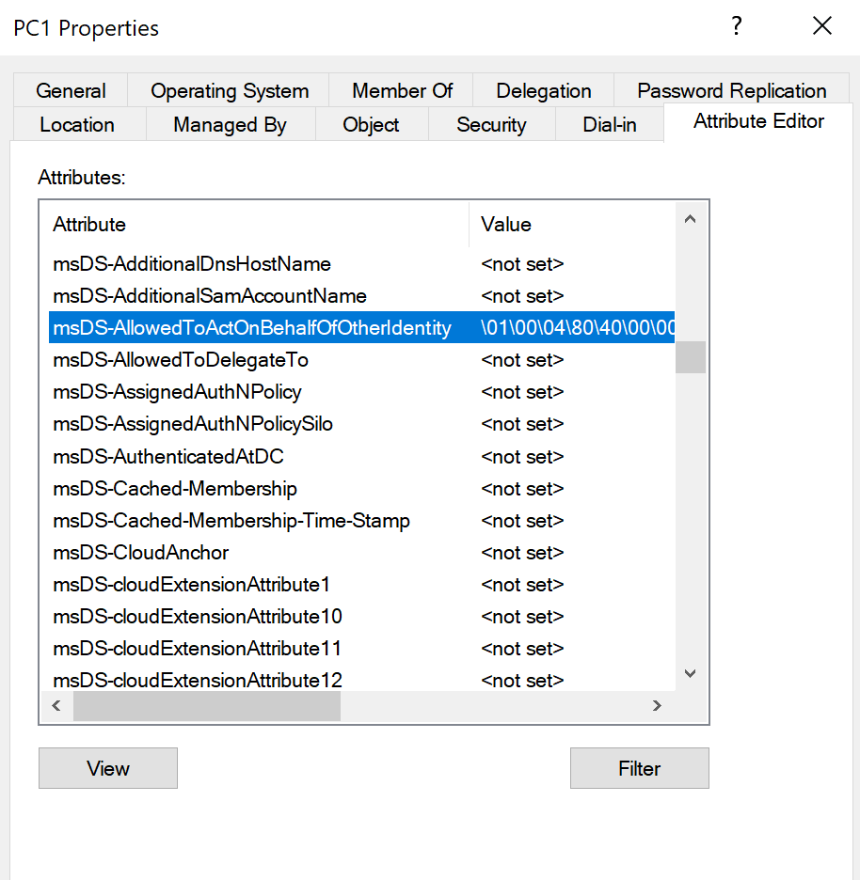
Task: Open the Operating System tab
Action: (x=230, y=91)
